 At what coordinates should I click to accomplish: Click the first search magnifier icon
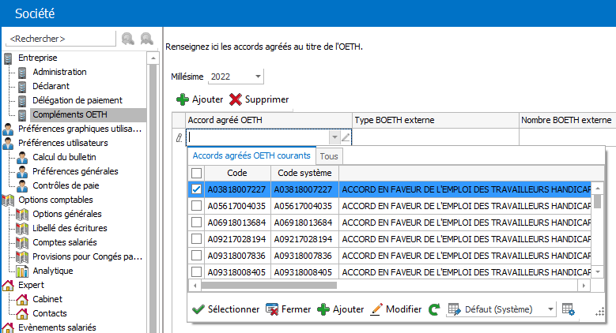(x=127, y=39)
